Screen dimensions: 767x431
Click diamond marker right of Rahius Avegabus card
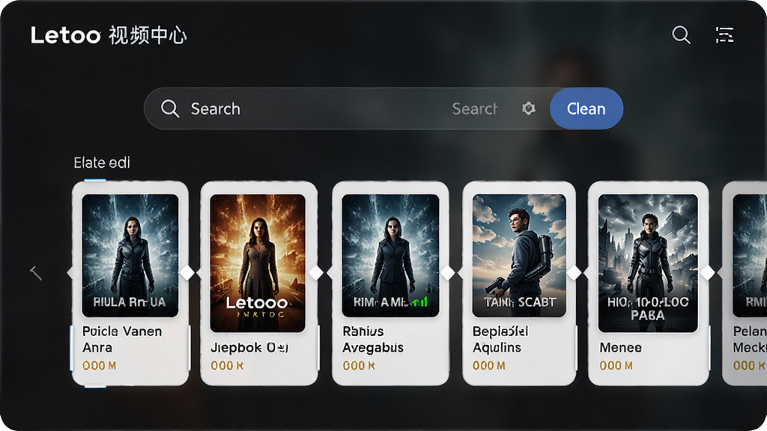click(x=448, y=272)
